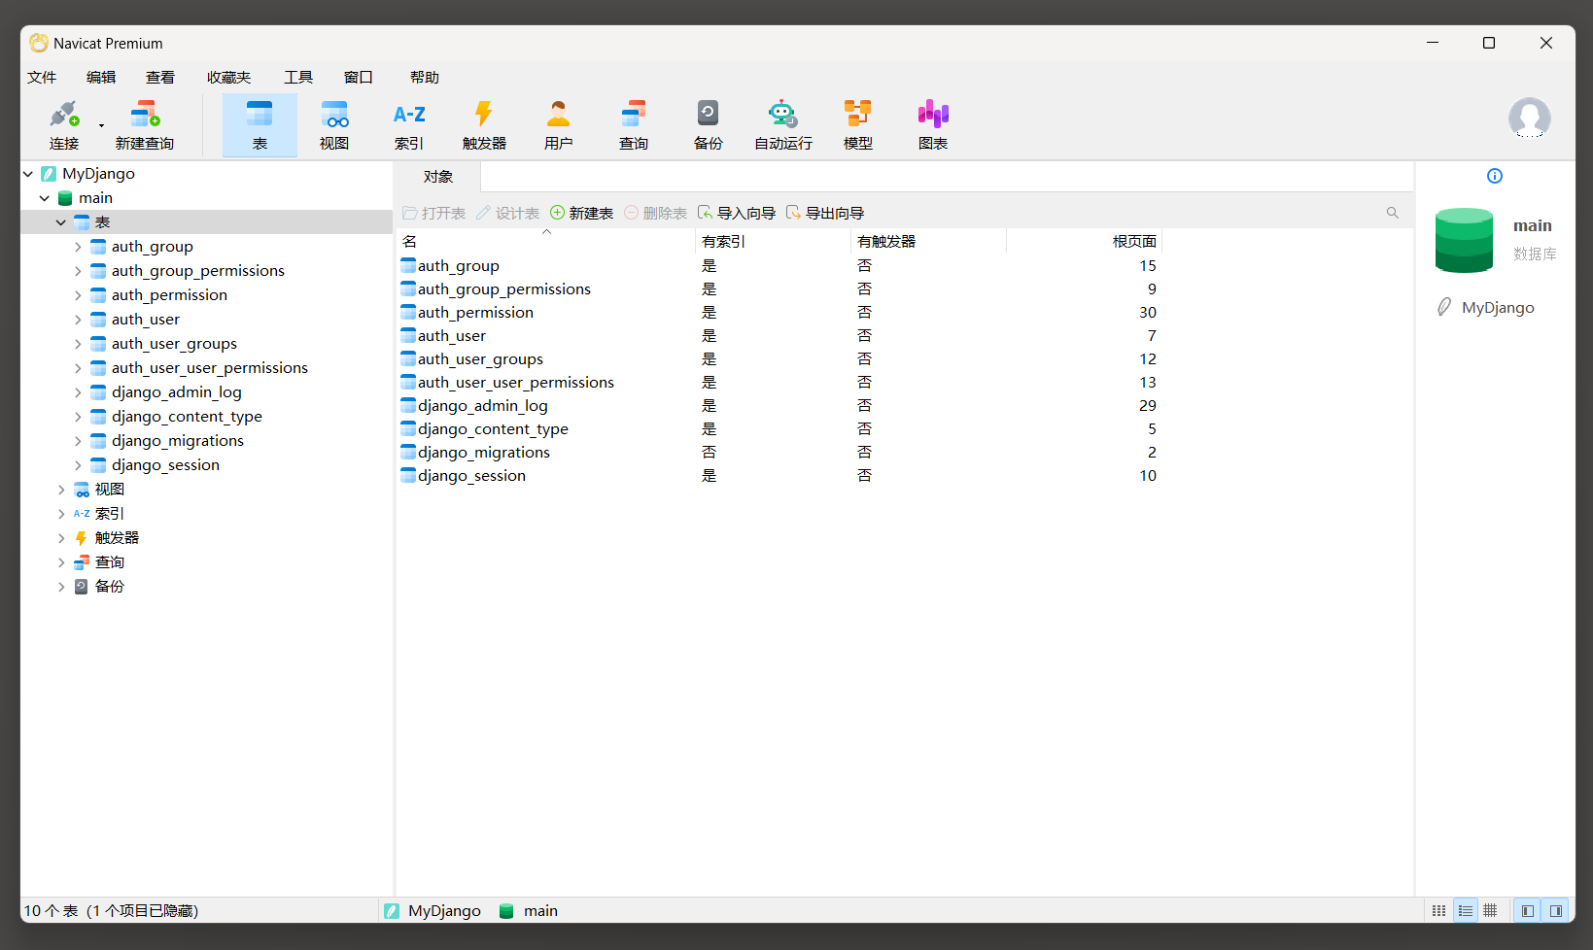Image resolution: width=1593 pixels, height=950 pixels.
Task: Open the Connection dropdown arrow
Action: [101, 125]
